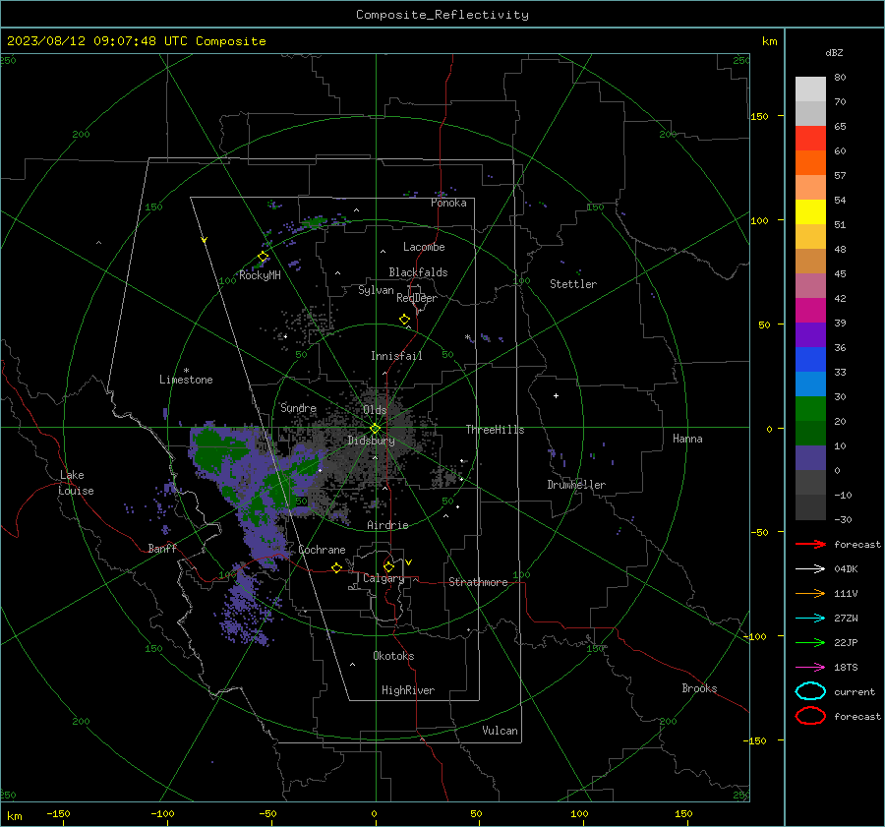Pick the slate purple 0-10 dBZ swatch
Image resolution: width=885 pixels, height=827 pixels.
[810, 458]
